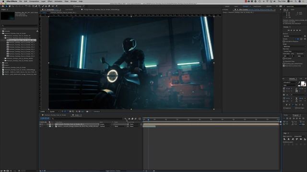The width and height of the screenshot is (307, 172).
Task: Click the Home icon in the toolbar
Action: point(3,6)
